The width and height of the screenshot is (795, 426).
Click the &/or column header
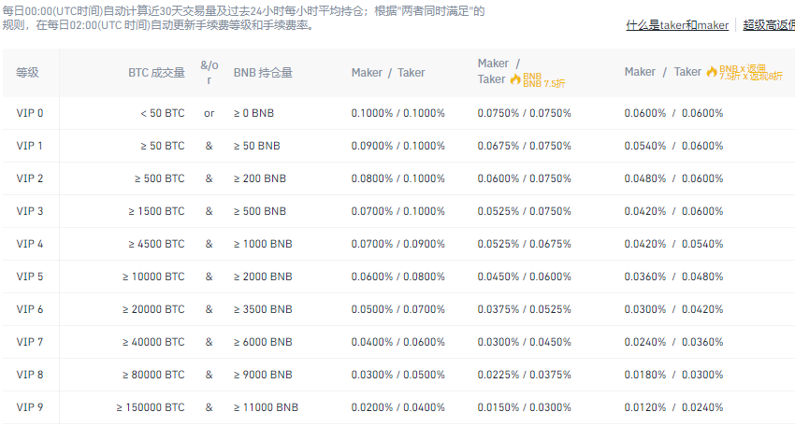pos(209,72)
